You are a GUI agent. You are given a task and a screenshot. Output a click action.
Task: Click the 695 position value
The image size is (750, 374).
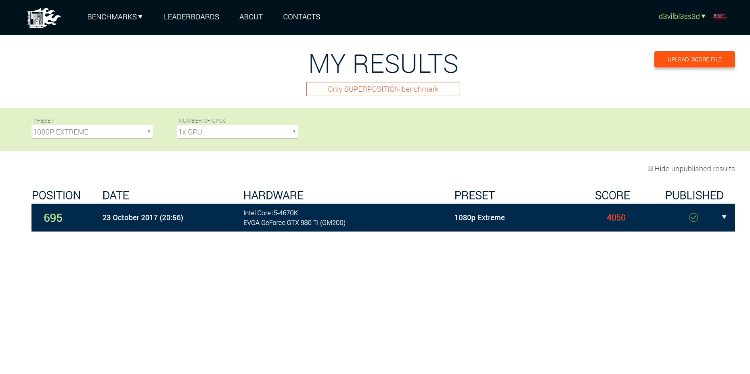53,218
